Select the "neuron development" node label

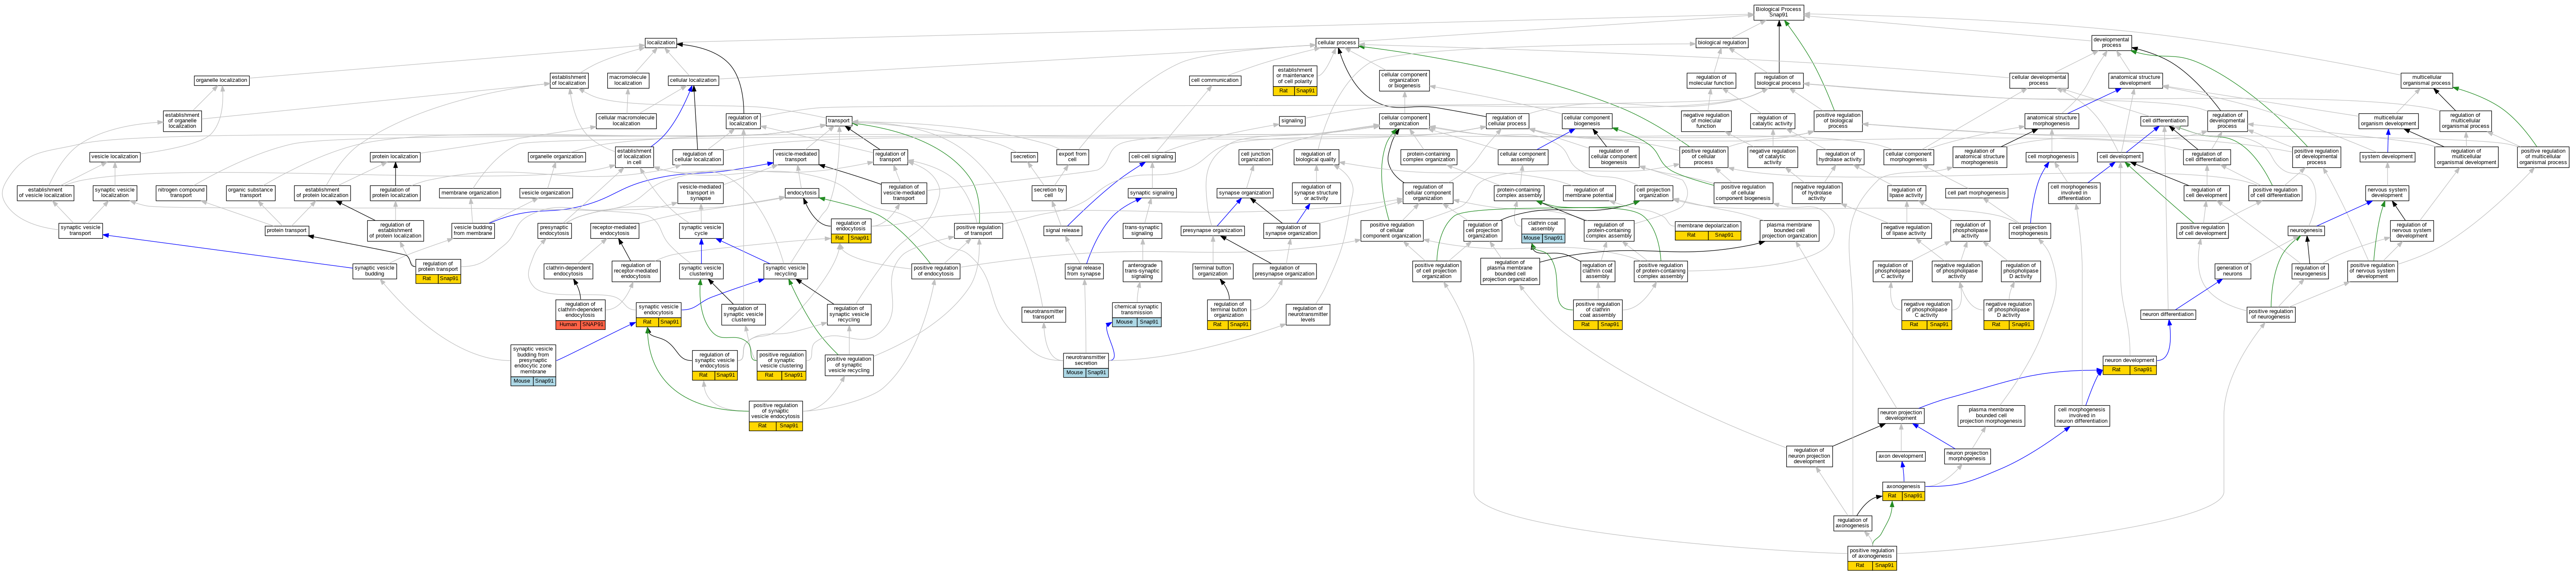pos(2129,360)
